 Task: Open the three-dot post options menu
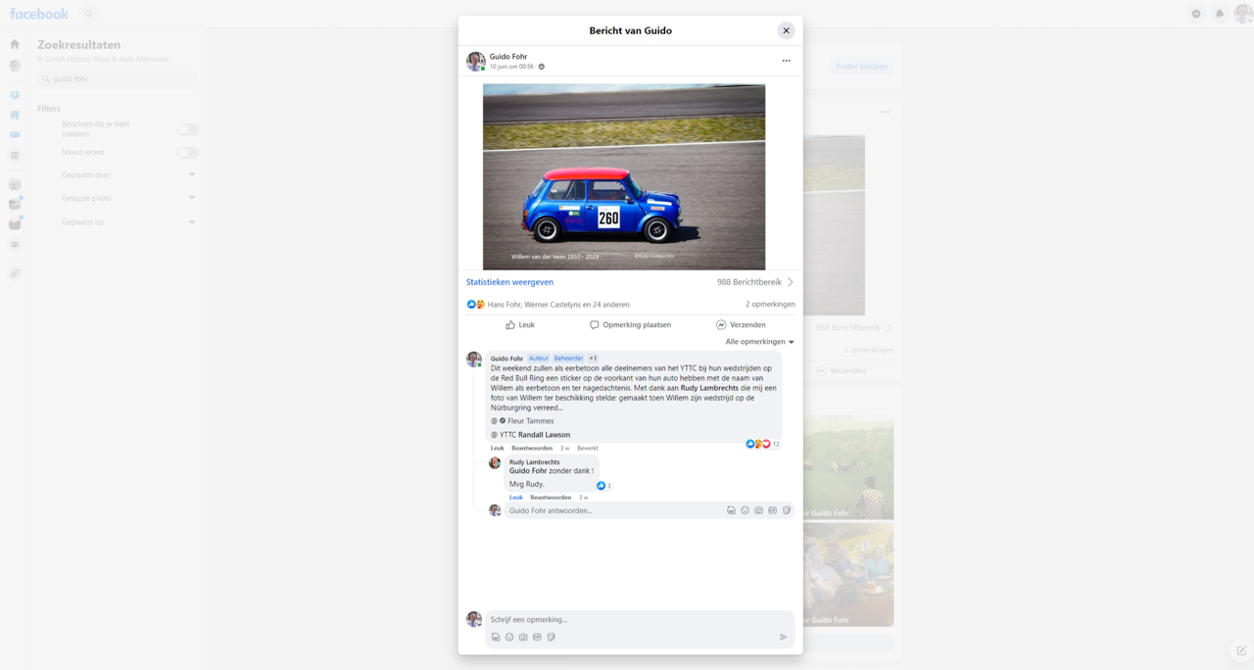[786, 61]
